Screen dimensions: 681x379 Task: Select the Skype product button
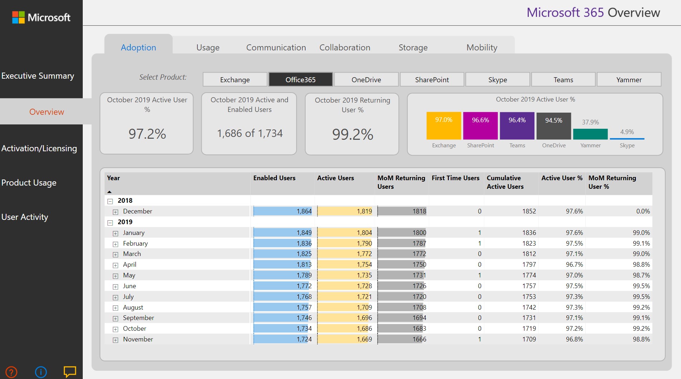(x=498, y=79)
